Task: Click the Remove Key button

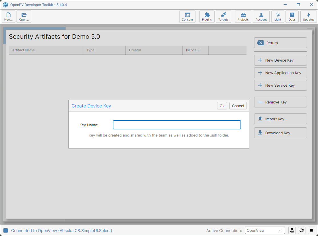Action: tap(280, 102)
